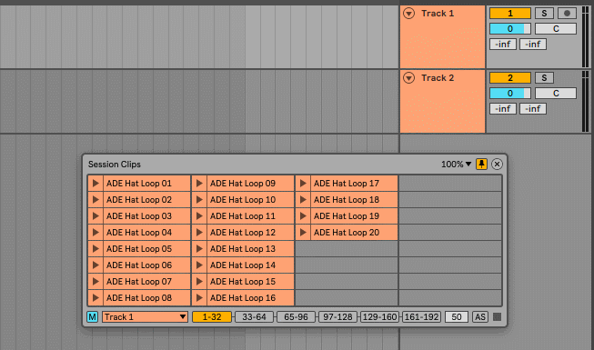Click the Session Clips window title

click(115, 164)
